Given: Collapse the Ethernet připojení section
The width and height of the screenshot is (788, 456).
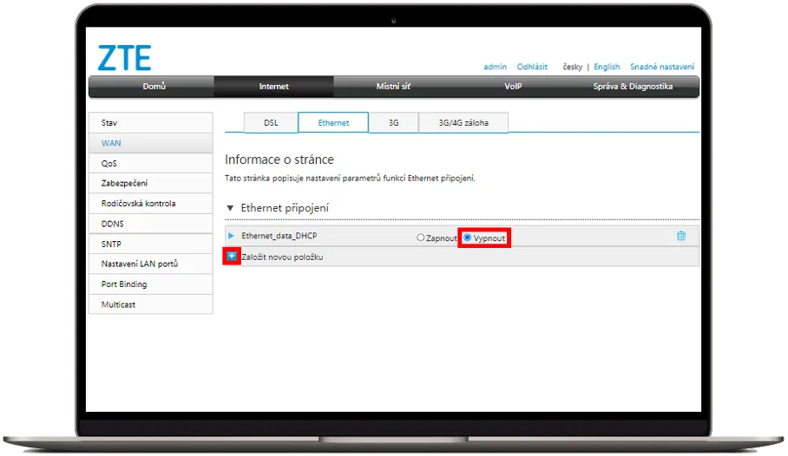Looking at the screenshot, I should point(230,209).
